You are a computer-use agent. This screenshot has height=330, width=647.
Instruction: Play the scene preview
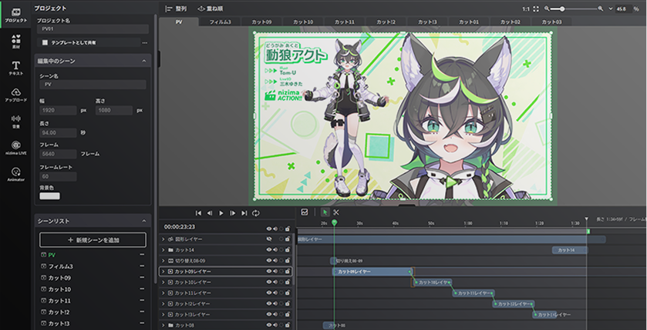221,213
